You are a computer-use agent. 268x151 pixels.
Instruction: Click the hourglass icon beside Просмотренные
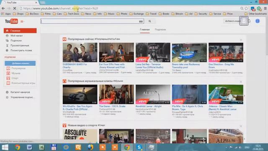point(7,46)
